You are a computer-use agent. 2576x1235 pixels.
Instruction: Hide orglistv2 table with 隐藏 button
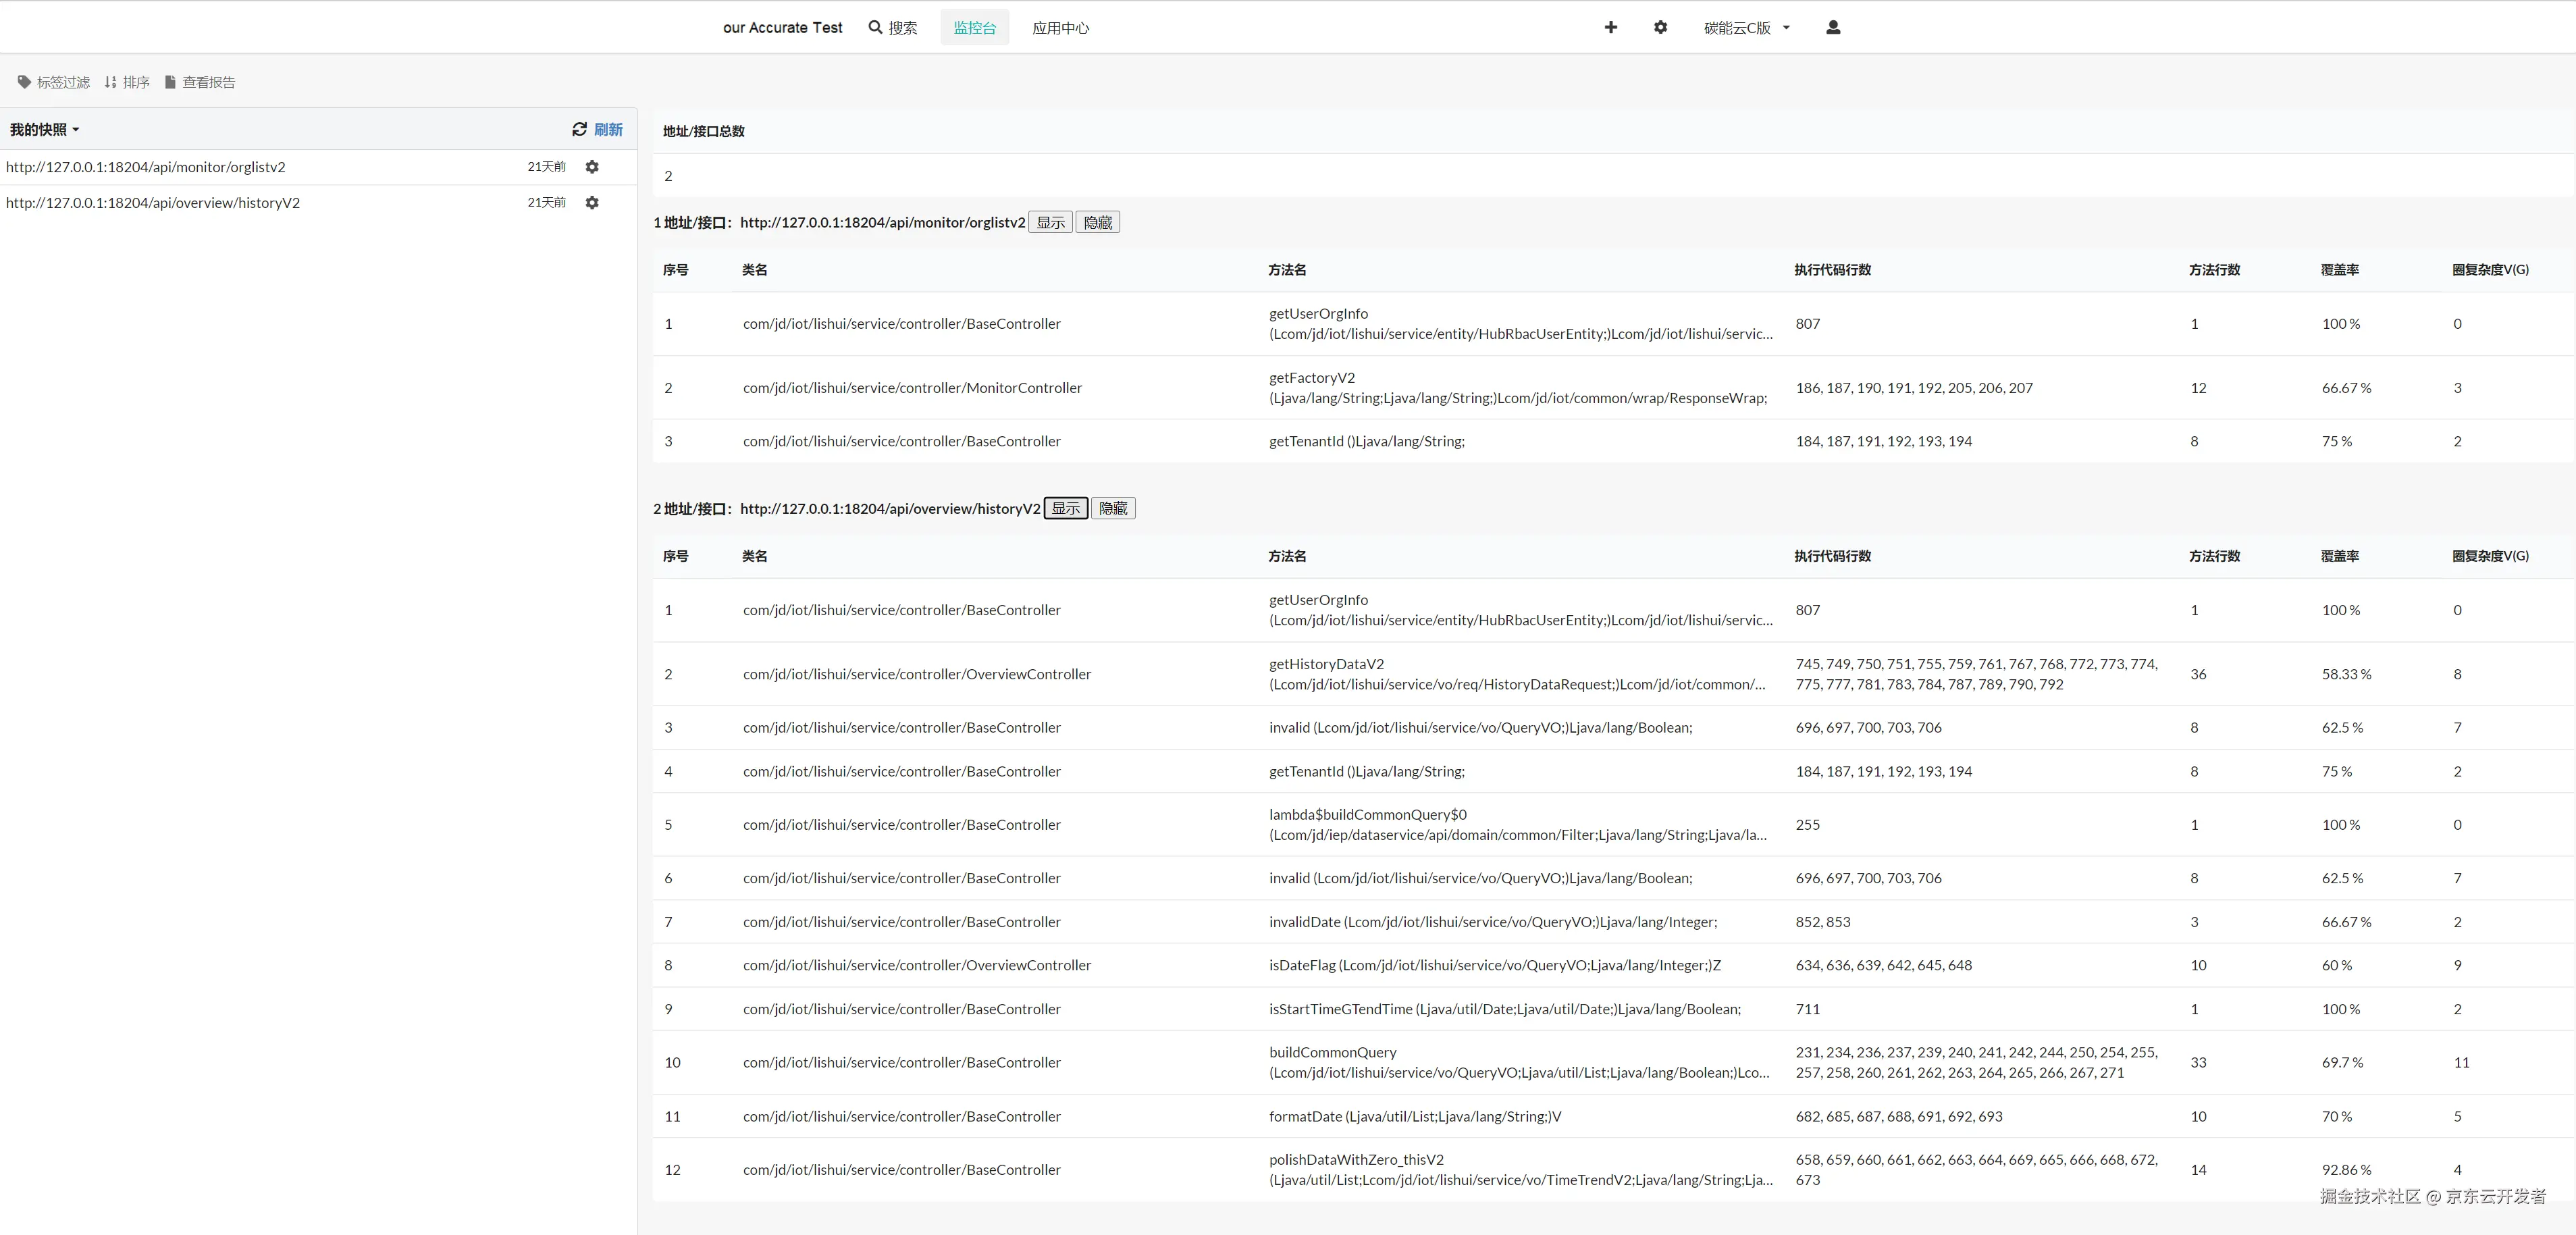(1097, 222)
